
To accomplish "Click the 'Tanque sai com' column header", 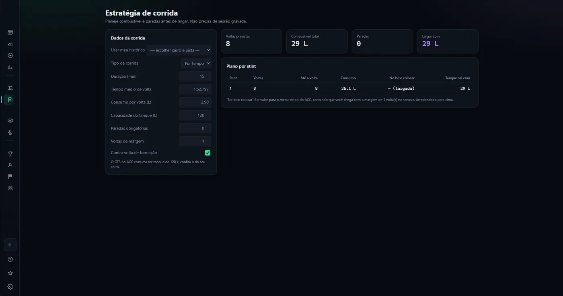I will tap(458, 78).
